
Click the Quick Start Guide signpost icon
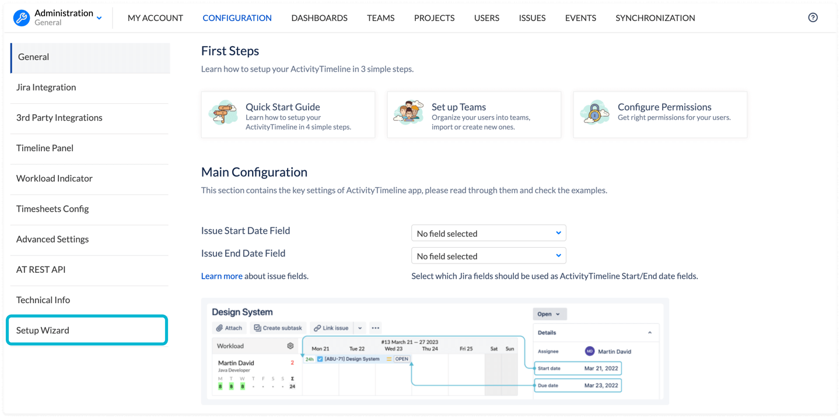click(223, 113)
